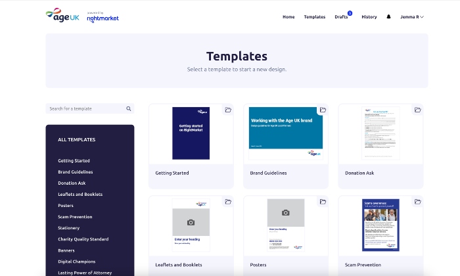The image size is (460, 276).
Task: Open the Getting Started template thumbnail
Action: (x=191, y=133)
